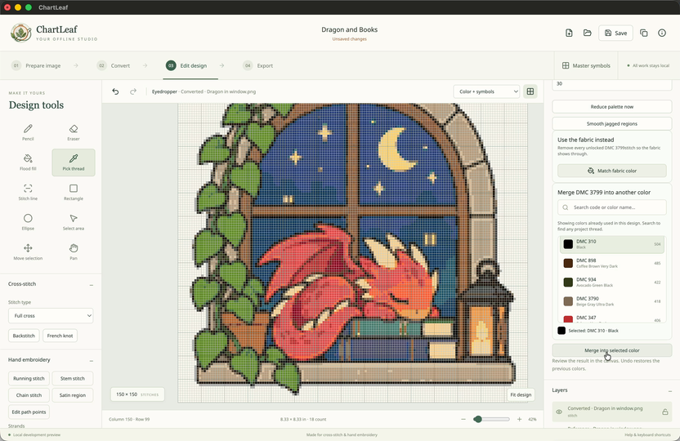The width and height of the screenshot is (680, 441).
Task: Click the duplicate copy icon in header
Action: click(643, 33)
